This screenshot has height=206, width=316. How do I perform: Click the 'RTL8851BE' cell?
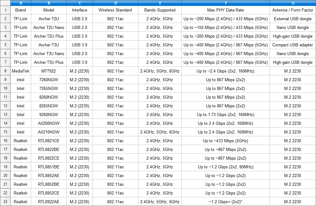[49, 166]
